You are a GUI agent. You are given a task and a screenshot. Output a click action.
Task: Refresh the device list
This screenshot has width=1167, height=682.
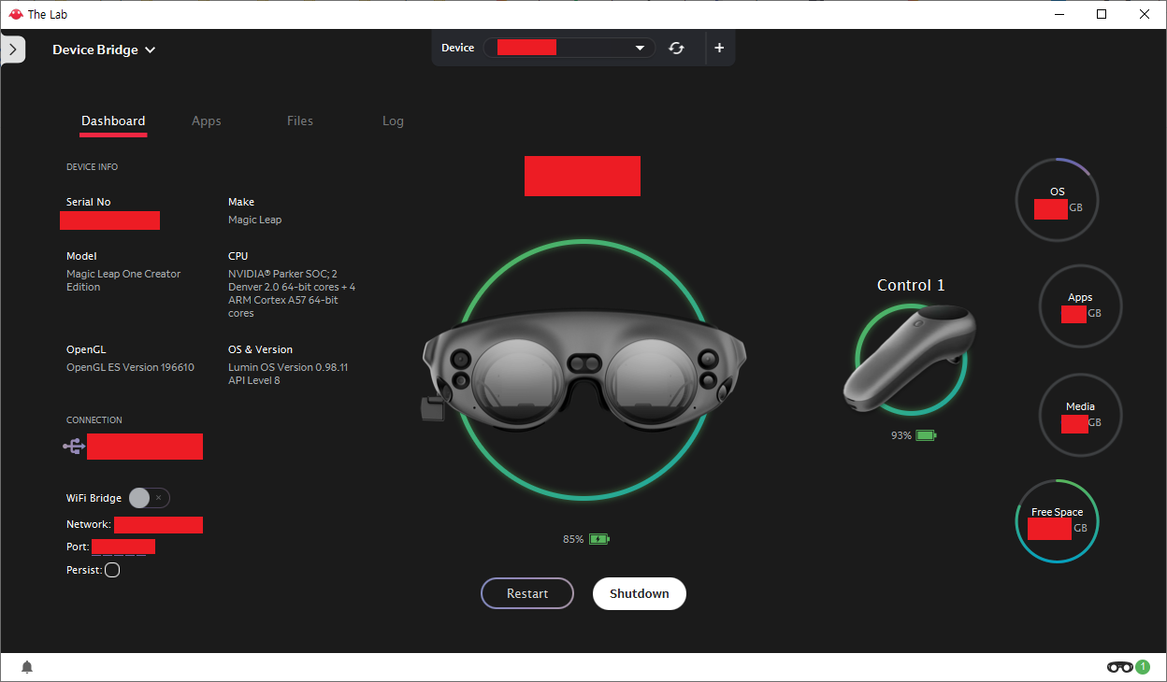tap(677, 48)
